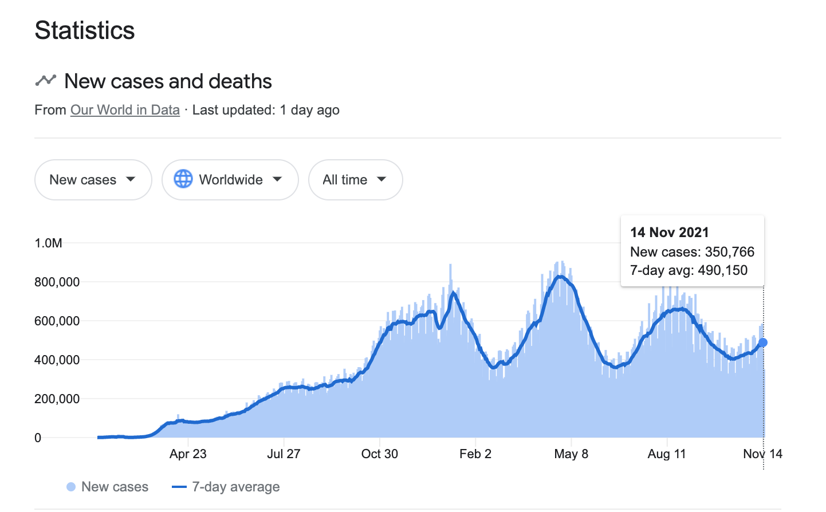This screenshot has width=826, height=512.
Task: Click the Feb 2 x-axis label
Action: [475, 454]
